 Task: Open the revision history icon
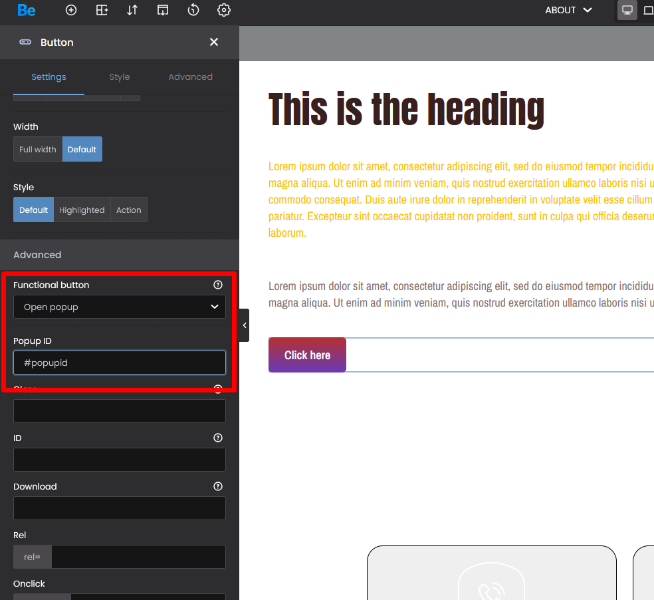pos(193,10)
